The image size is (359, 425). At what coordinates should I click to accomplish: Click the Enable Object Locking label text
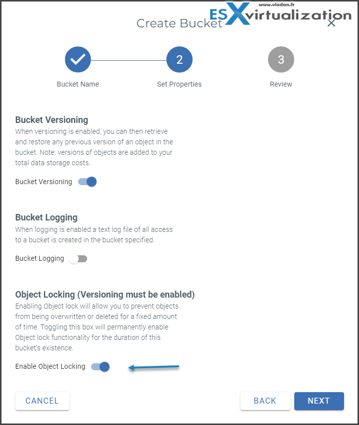[50, 366]
